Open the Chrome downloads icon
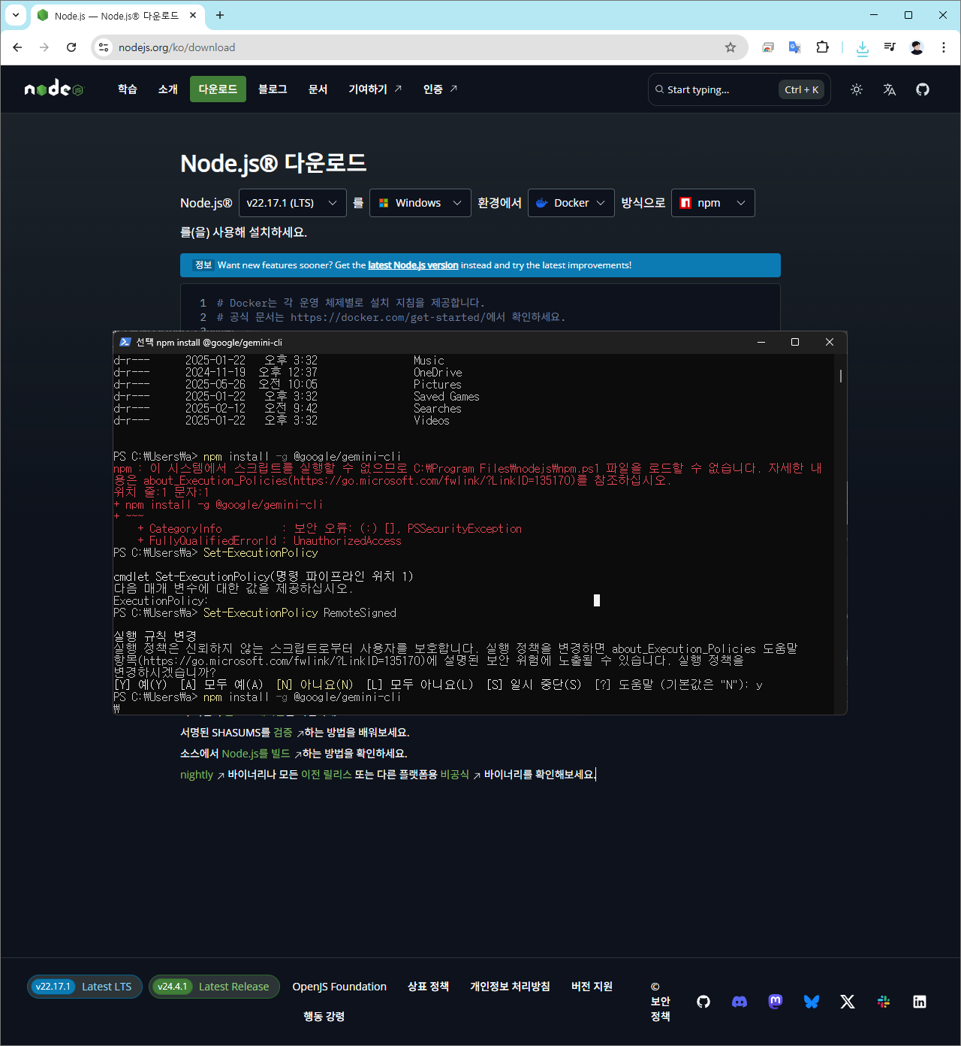This screenshot has width=961, height=1046. pyautogui.click(x=862, y=47)
